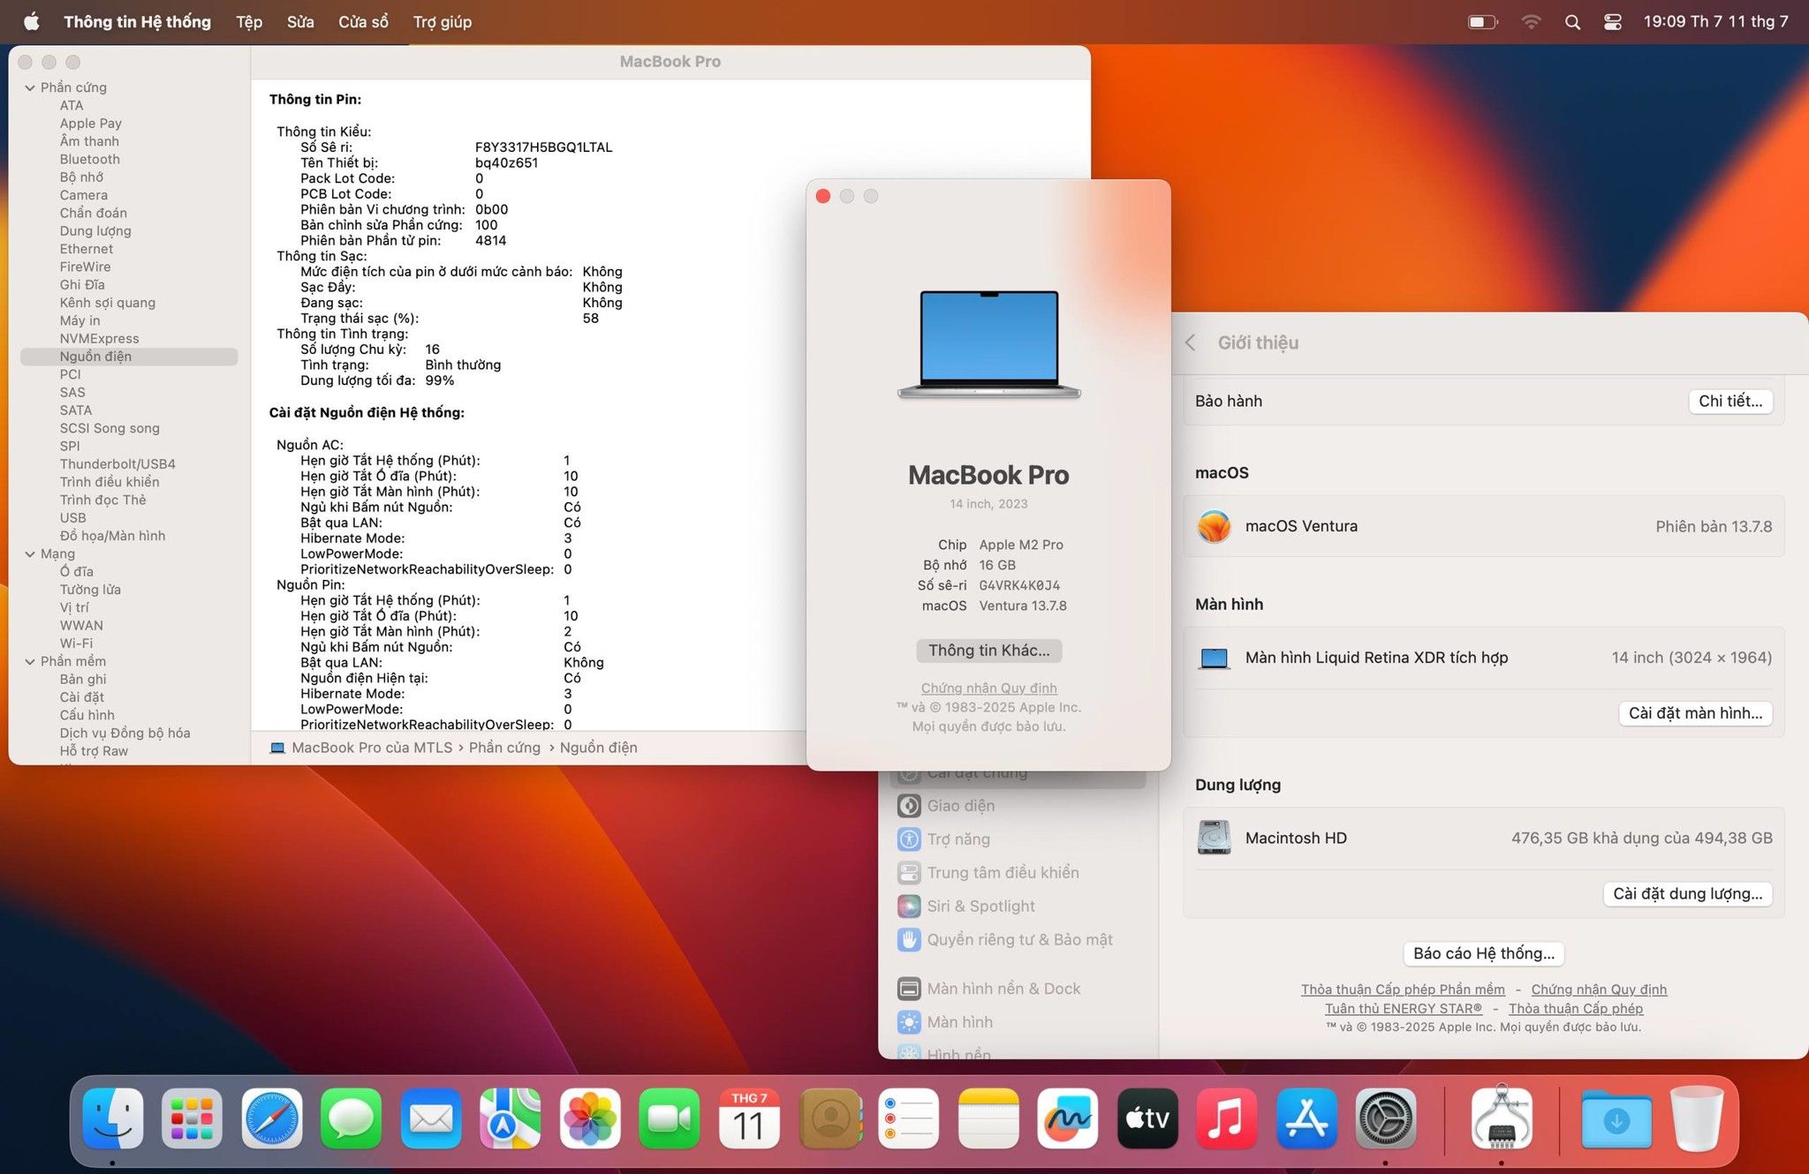This screenshot has width=1809, height=1174.
Task: Open Music app in the Dock
Action: [x=1227, y=1118]
